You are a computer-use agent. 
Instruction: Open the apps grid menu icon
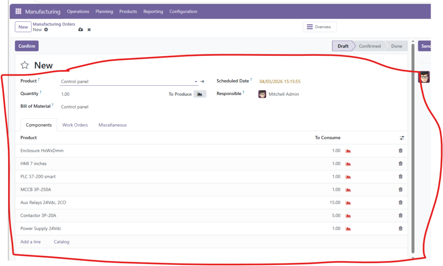pos(18,12)
